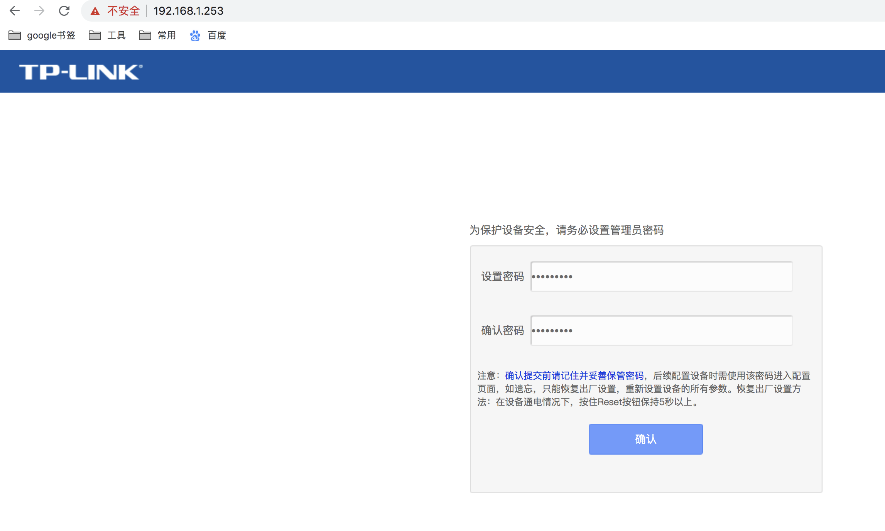The image size is (885, 531).
Task: Focus the 确认密码 password field
Action: pos(661,331)
